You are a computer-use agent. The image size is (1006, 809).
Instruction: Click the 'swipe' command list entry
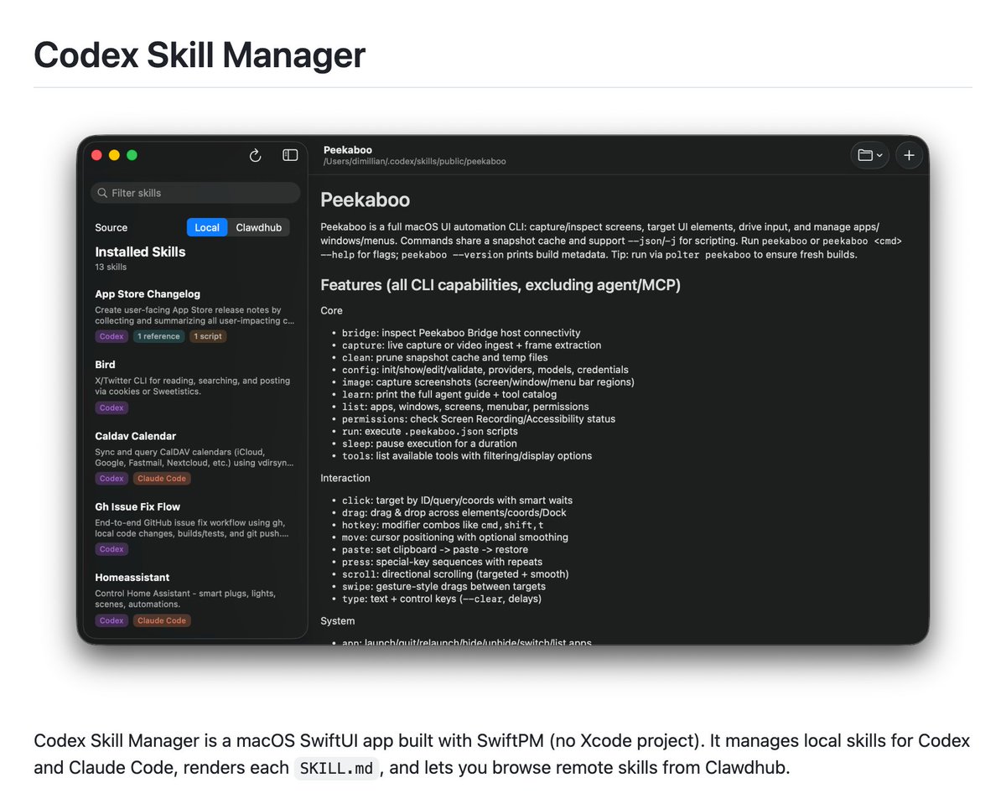[443, 586]
